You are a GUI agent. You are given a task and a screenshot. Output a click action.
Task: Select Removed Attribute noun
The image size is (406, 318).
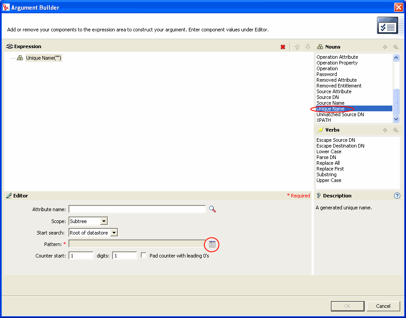click(336, 80)
